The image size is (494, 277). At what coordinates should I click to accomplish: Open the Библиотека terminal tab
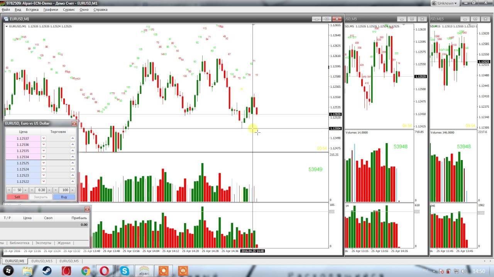point(20,243)
